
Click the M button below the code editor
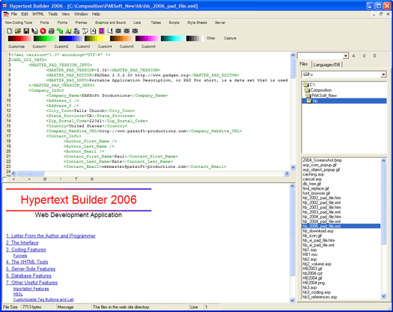(x=45, y=179)
